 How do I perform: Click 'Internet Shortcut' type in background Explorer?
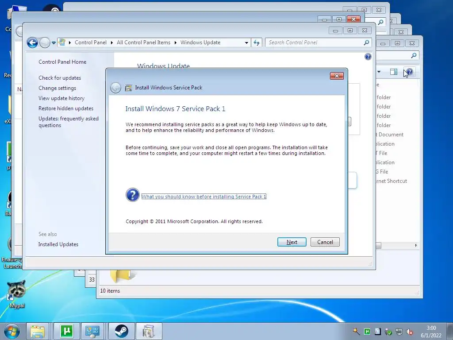pyautogui.click(x=391, y=181)
